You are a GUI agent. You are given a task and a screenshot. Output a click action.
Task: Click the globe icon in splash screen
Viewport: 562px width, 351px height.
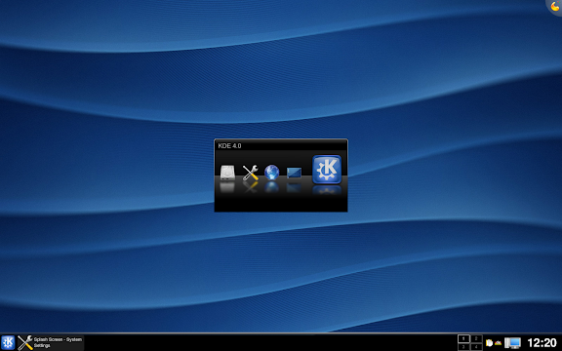271,172
